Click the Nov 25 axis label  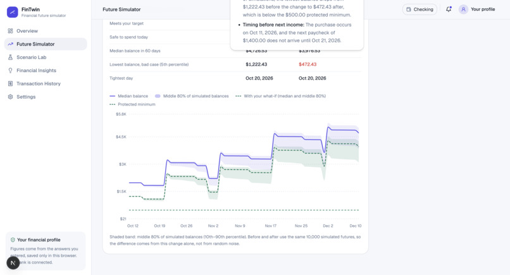[x=301, y=226]
